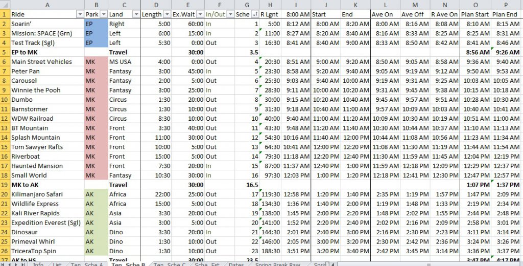Image resolution: width=523 pixels, height=266 pixels.
Task: Select the Test Track (Sgl) cell
Action: click(x=47, y=43)
